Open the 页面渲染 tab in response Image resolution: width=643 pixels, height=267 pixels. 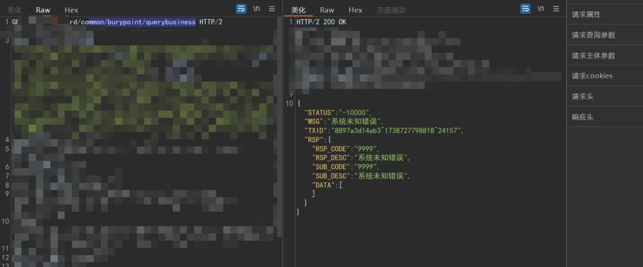[391, 10]
